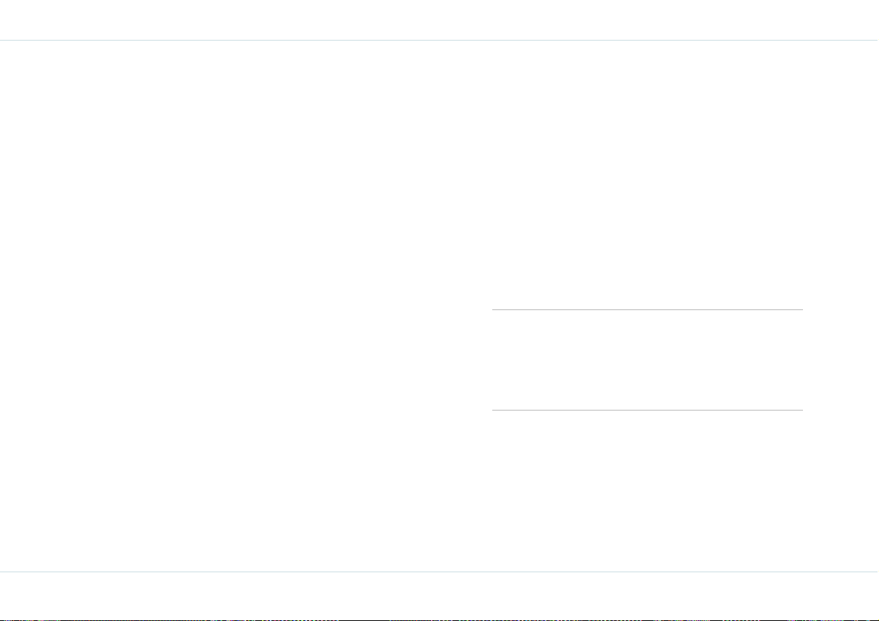879x621 pixels.
Task: Click the right side of the empty footer bar
Action: pos(769,595)
